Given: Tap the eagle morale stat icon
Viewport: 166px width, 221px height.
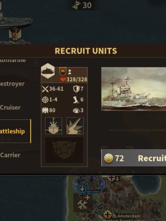Looking at the screenshot, I should point(45,110).
